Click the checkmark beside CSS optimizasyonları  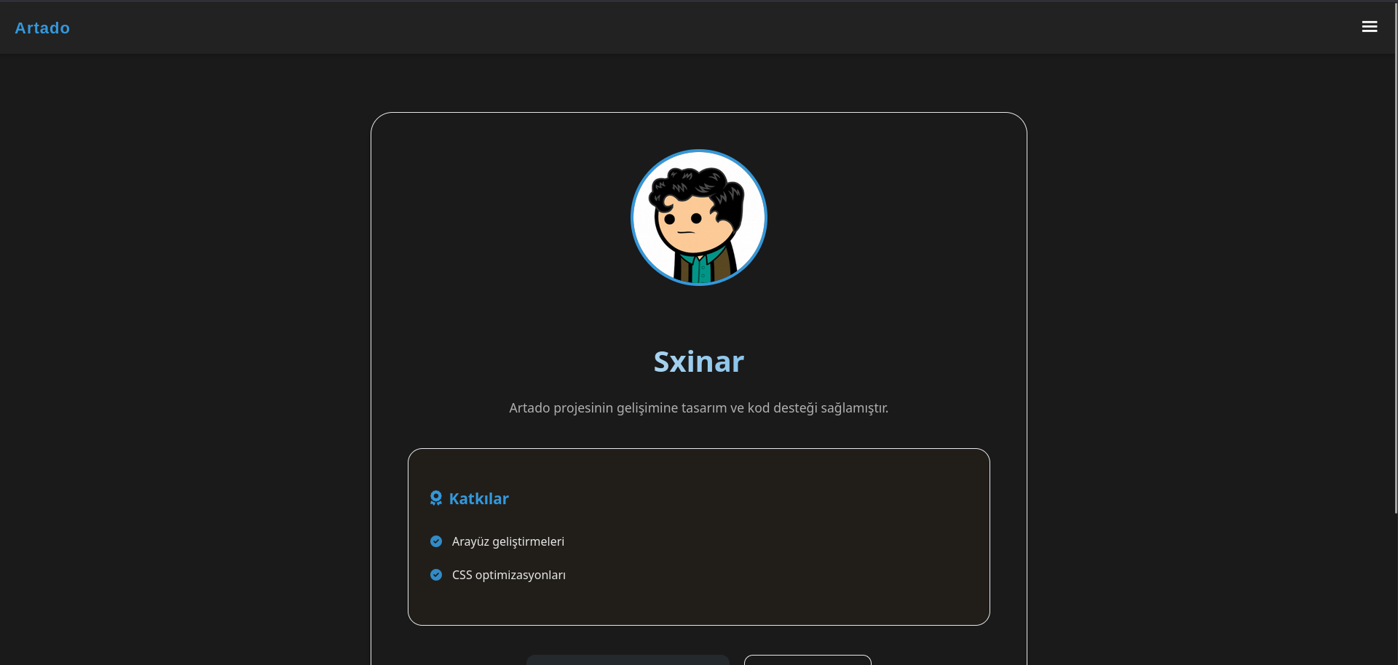click(436, 575)
